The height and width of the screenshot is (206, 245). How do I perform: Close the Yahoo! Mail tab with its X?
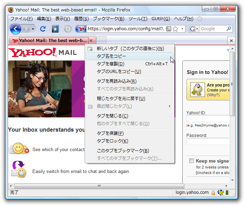click(x=91, y=41)
